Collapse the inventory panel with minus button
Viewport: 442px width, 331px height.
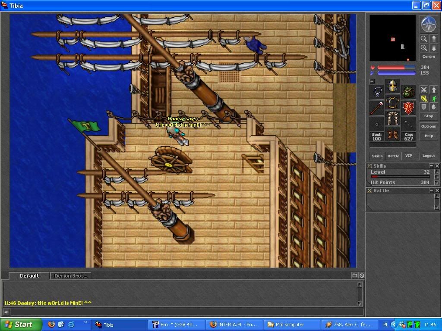372,81
